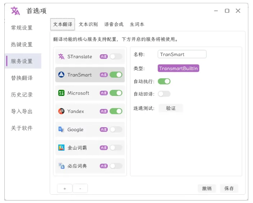Click the 金山词霸 service icon
The width and height of the screenshot is (253, 203).
(61, 148)
